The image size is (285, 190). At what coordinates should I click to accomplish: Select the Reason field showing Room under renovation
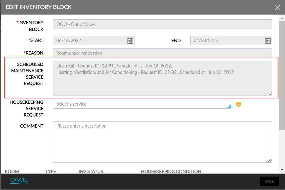(162, 53)
